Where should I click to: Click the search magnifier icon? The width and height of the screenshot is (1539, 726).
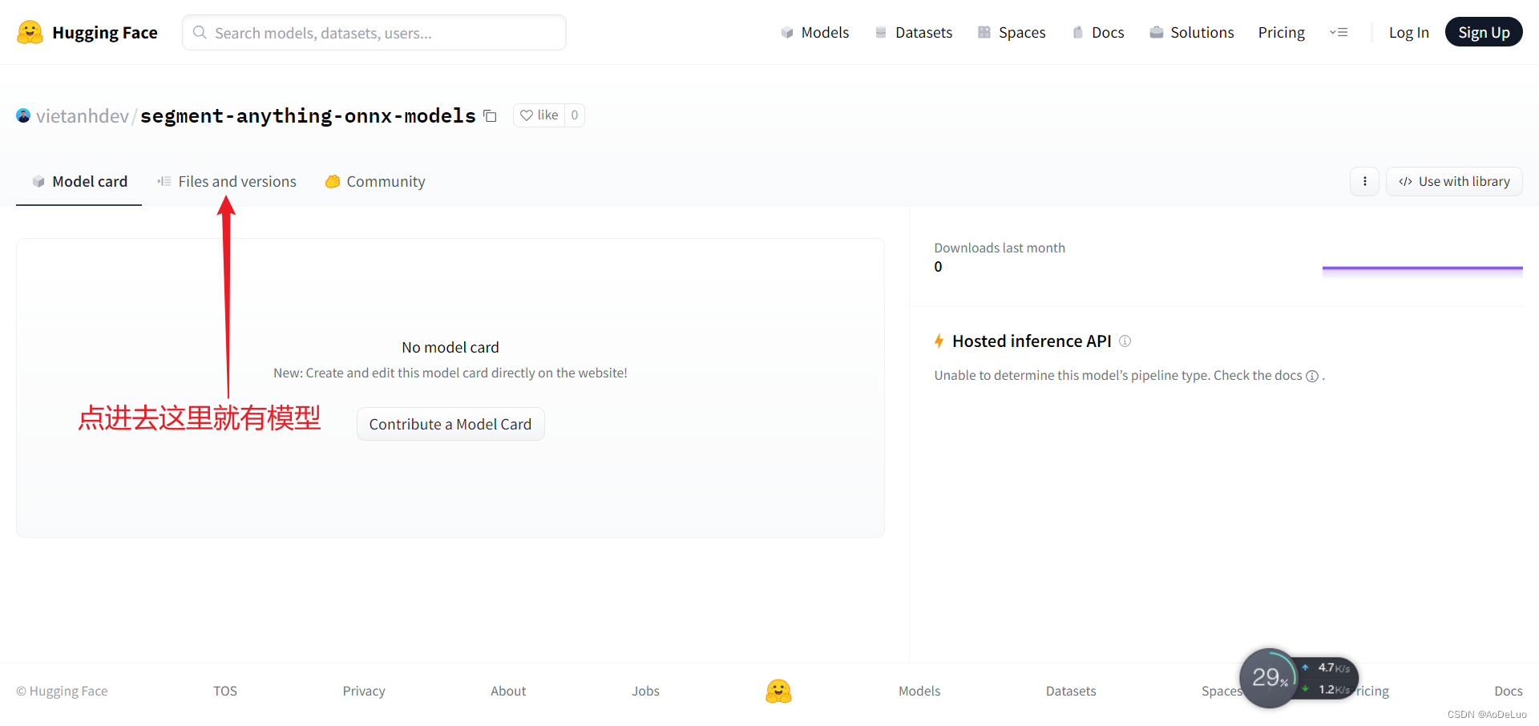pos(200,33)
